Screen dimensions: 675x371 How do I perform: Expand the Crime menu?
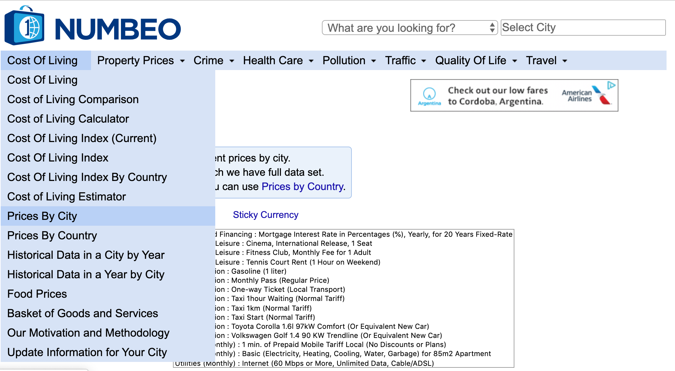pos(214,61)
